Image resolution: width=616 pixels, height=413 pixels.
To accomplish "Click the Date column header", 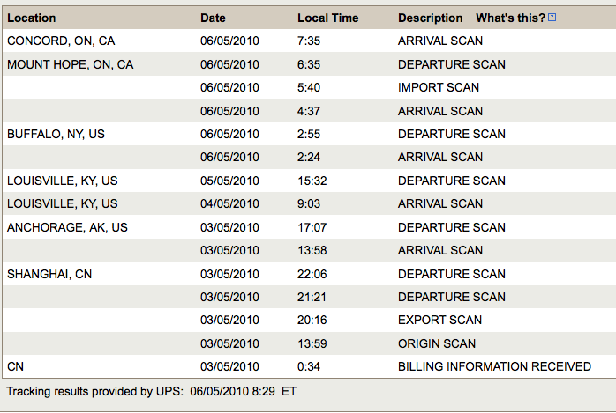I will click(213, 18).
